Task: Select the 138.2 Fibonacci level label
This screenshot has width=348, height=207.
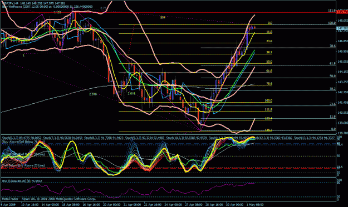Action: 268,130
